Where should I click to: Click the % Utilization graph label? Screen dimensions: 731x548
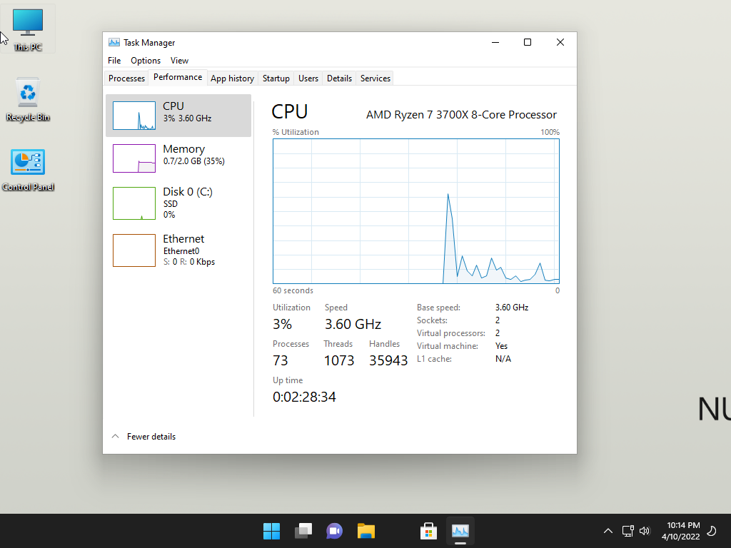[x=296, y=132]
